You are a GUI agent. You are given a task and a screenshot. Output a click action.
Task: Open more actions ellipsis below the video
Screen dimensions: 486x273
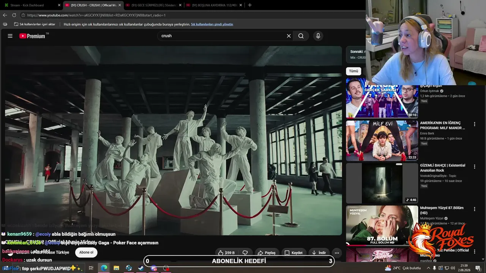(x=337, y=253)
